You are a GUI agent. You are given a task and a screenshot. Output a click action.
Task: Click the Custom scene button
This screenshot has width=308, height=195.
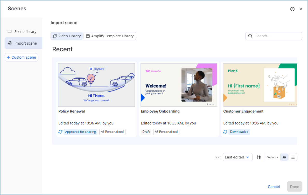click(x=21, y=57)
